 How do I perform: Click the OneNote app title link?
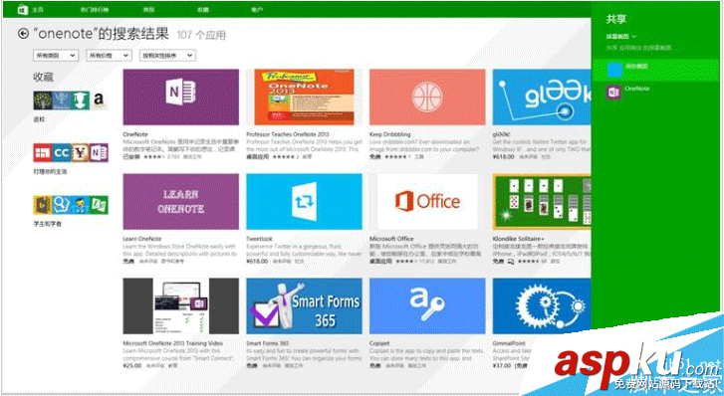click(135, 134)
